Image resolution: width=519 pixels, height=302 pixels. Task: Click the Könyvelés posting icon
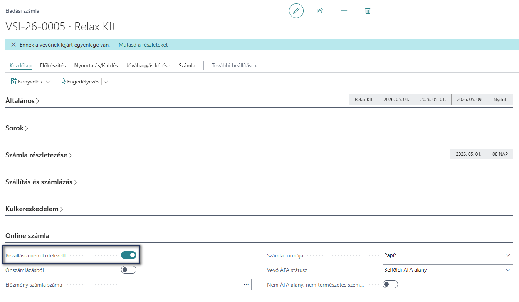click(13, 82)
